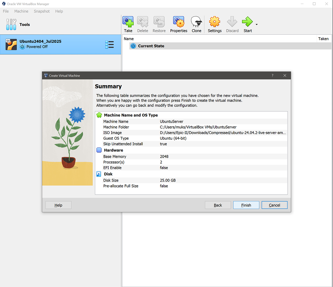This screenshot has height=287, width=333.
Task: Click the Pre-allocate Full Size row label
Action: click(121, 186)
